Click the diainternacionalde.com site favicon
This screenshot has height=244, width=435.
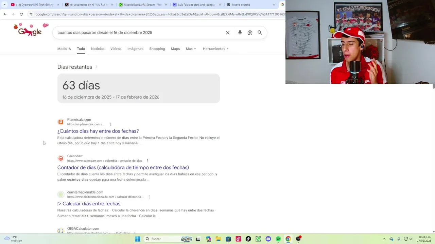tap(61, 195)
